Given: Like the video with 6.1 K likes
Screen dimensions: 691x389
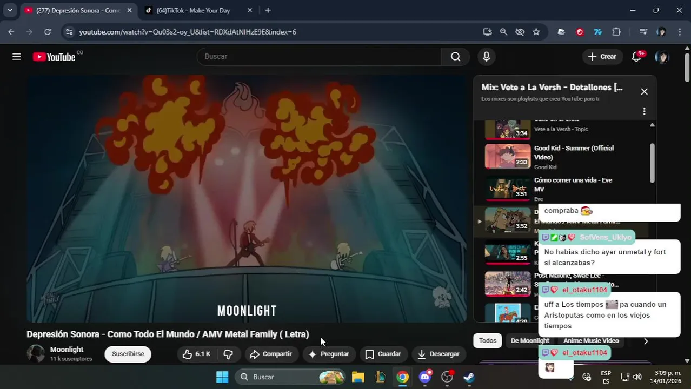Looking at the screenshot, I should pos(197,354).
